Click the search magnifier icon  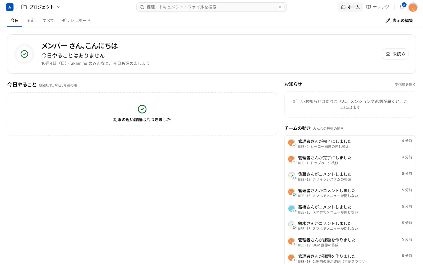pyautogui.click(x=142, y=7)
